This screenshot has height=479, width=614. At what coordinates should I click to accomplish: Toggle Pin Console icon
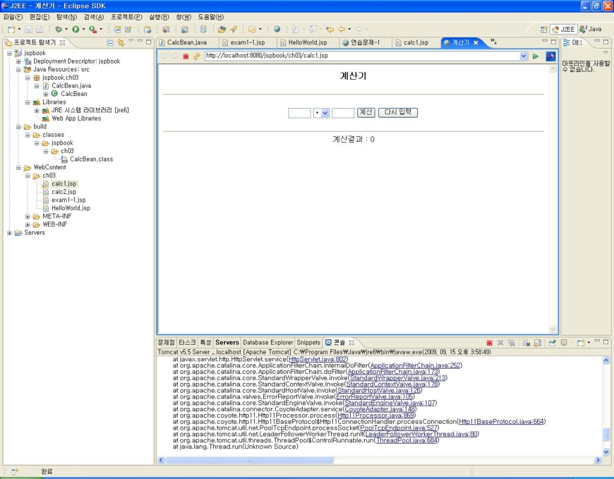pyautogui.click(x=552, y=343)
